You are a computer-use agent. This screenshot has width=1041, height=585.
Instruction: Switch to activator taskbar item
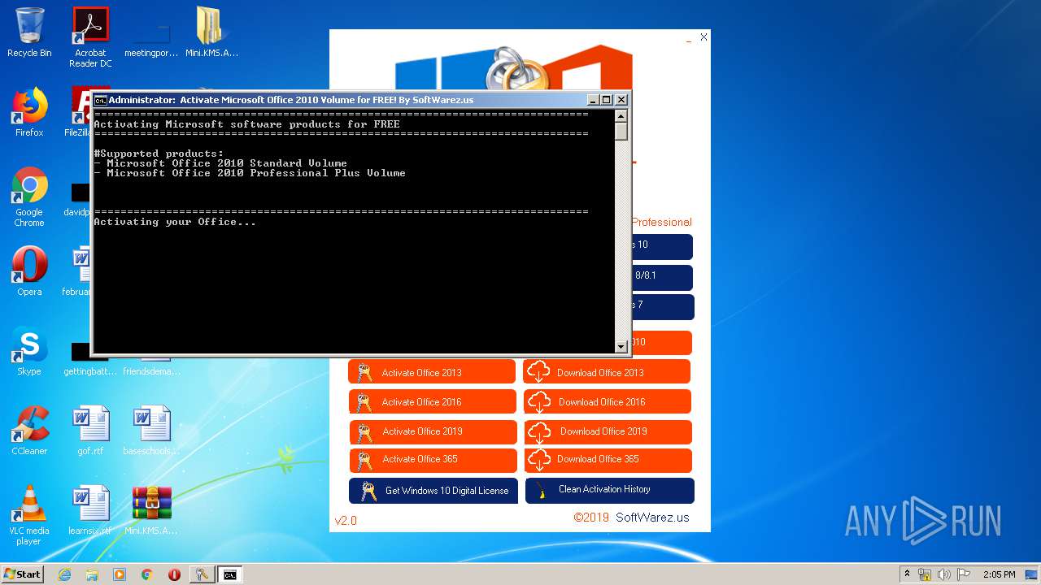click(203, 574)
